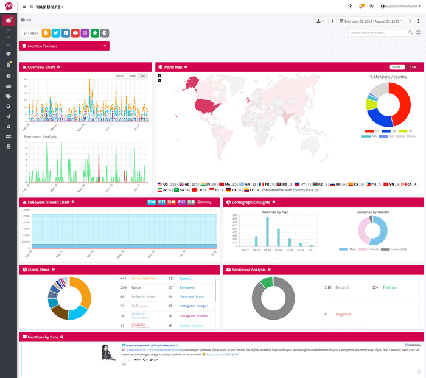
Task: Go to next date range with right arrow
Action: (410, 21)
